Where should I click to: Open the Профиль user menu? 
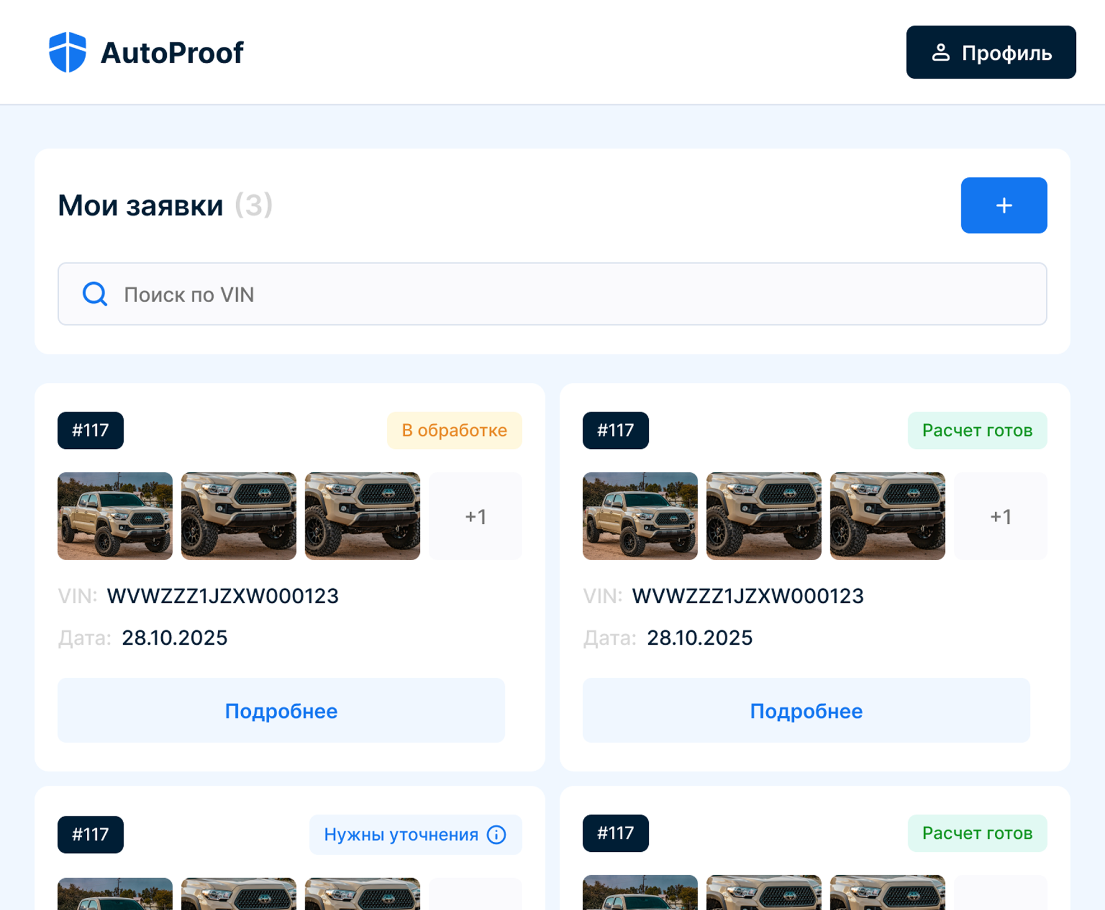click(x=990, y=52)
